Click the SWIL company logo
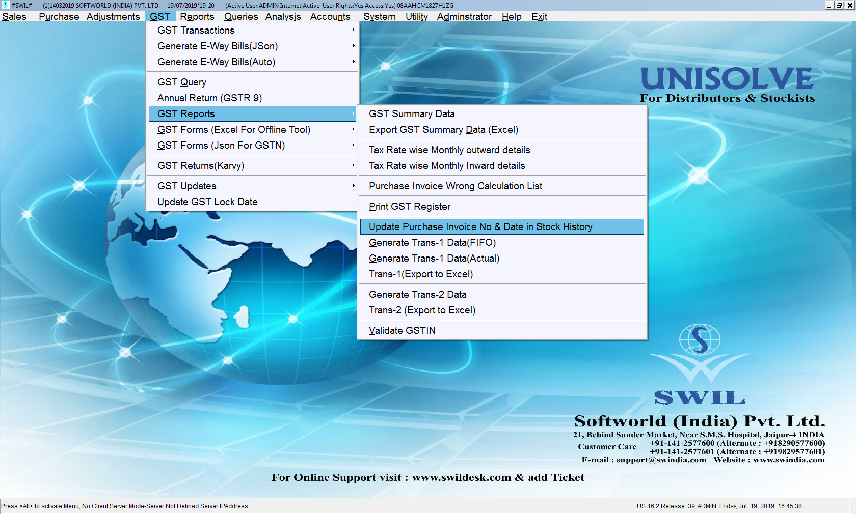Viewport: 856px width, 514px height. [x=700, y=364]
